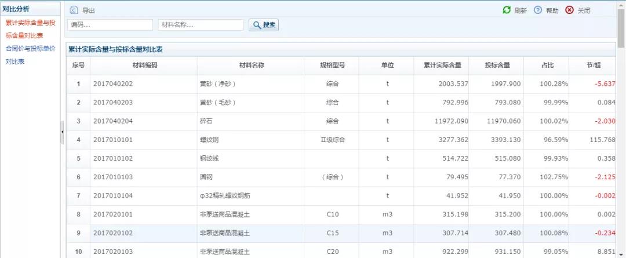Sort by 材料编码 column header
This screenshot has height=258, width=626.
[144, 66]
